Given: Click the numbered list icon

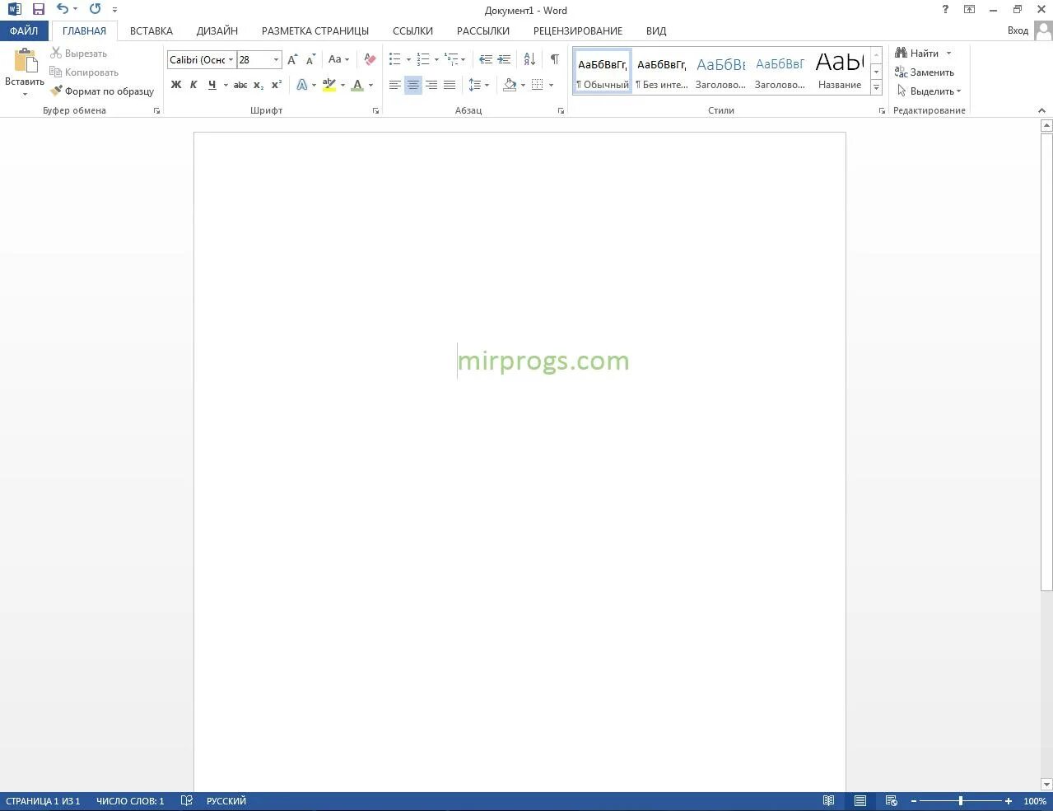Looking at the screenshot, I should 423,59.
